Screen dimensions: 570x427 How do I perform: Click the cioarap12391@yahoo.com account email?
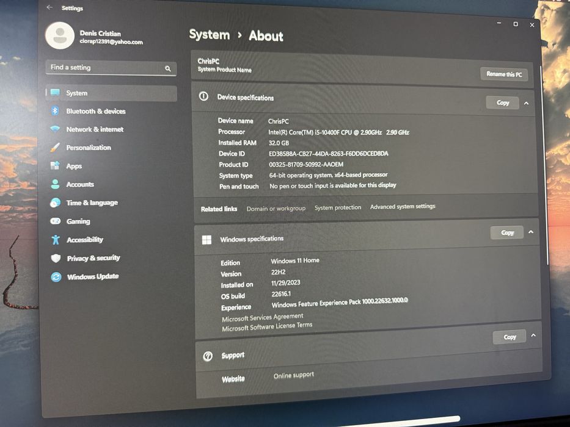tap(111, 41)
